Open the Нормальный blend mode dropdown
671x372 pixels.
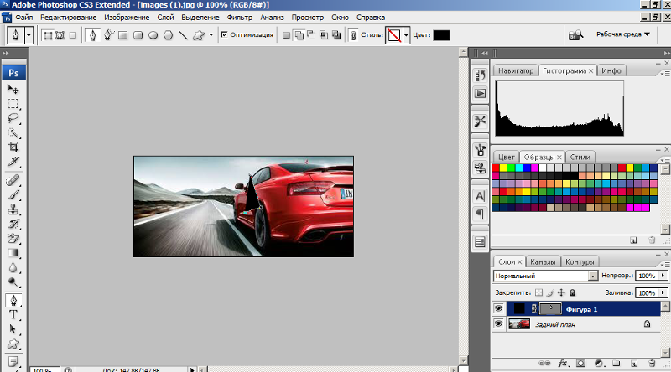coord(593,276)
